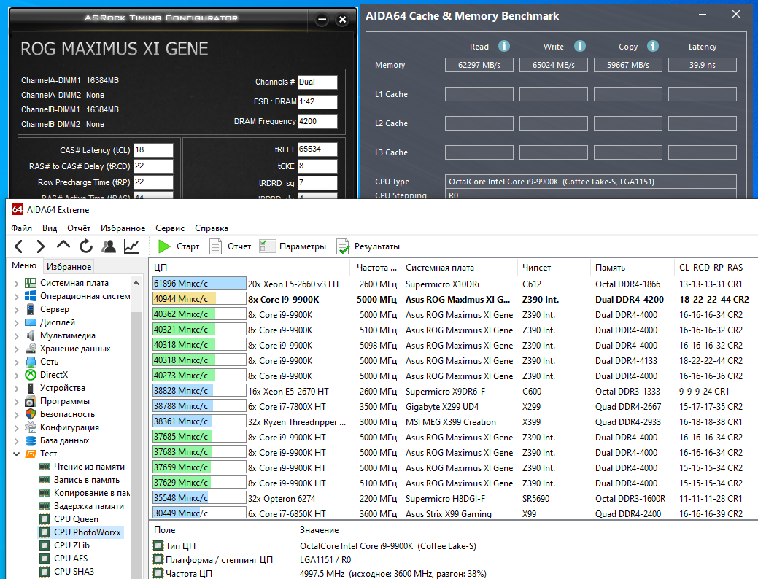Select the Хранение данных tree item
This screenshot has width=758, height=579.
75,348
